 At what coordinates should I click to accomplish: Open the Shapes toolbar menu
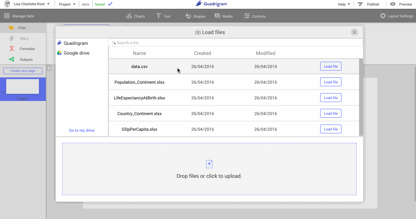195,16
